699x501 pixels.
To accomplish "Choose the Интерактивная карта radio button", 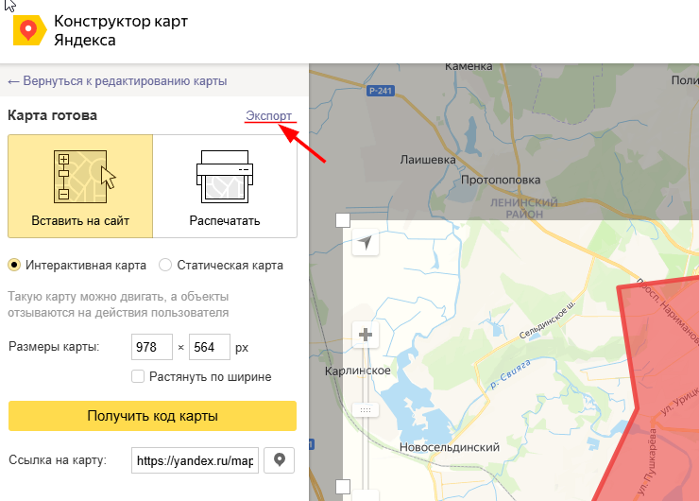I will tap(14, 265).
